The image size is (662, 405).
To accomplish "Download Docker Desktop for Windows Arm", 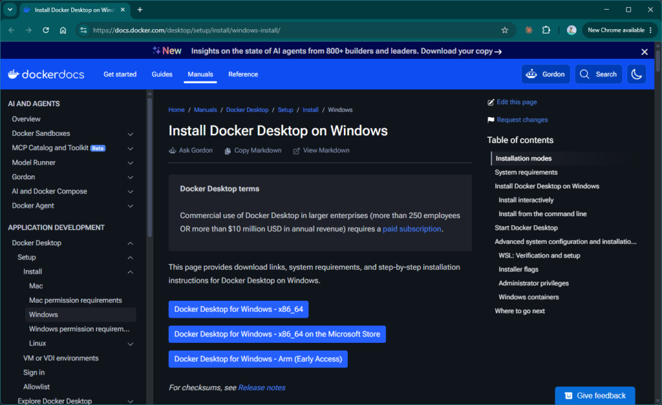I will pos(258,359).
